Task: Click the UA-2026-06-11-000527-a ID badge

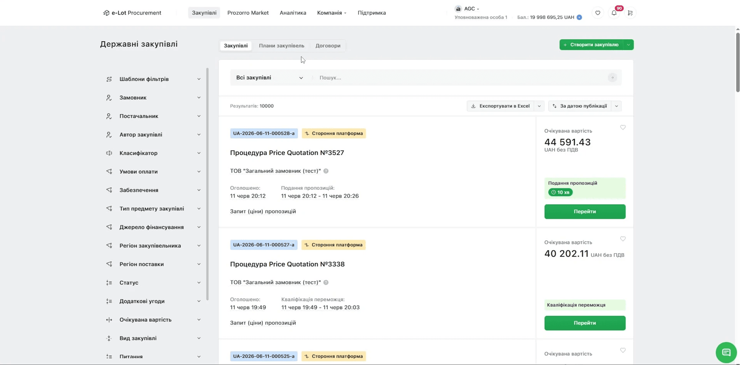Action: (x=264, y=245)
